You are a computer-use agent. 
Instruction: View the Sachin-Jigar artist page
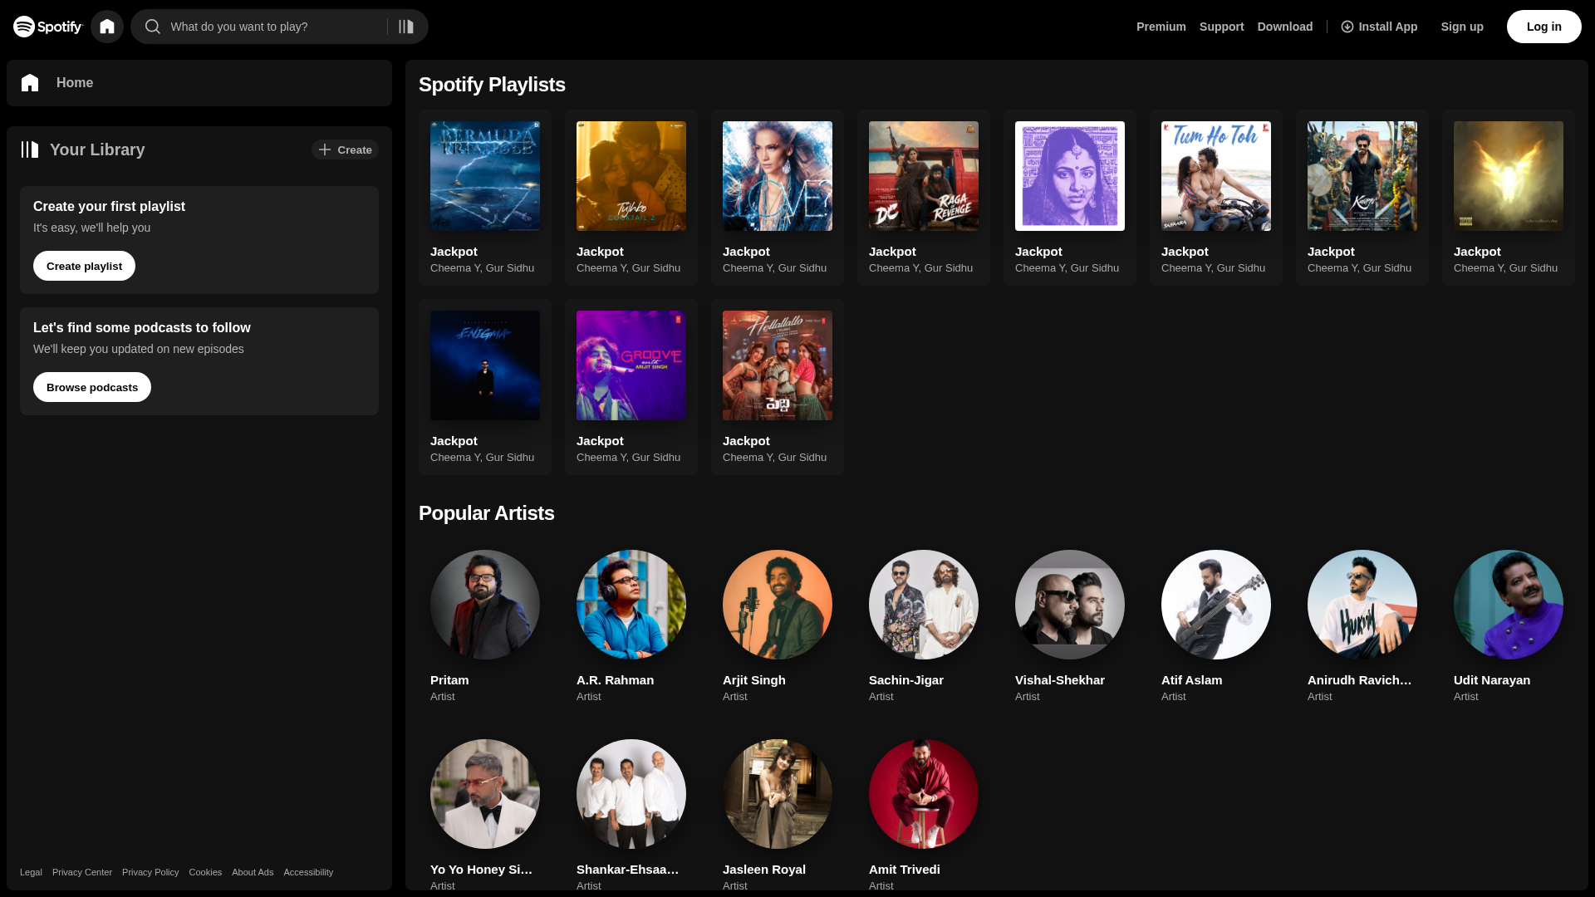pyautogui.click(x=924, y=626)
